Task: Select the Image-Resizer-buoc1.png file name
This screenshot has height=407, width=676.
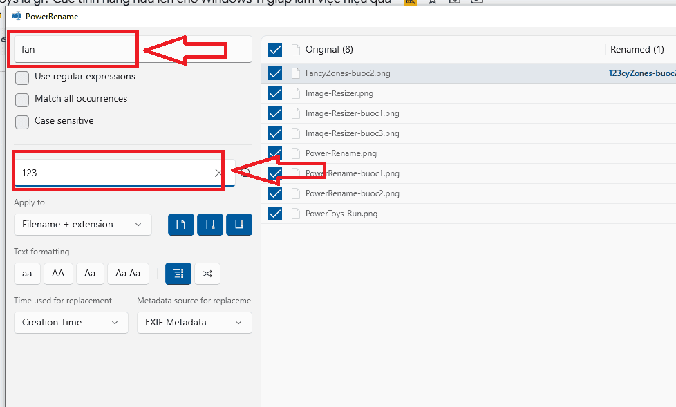Action: tap(353, 113)
